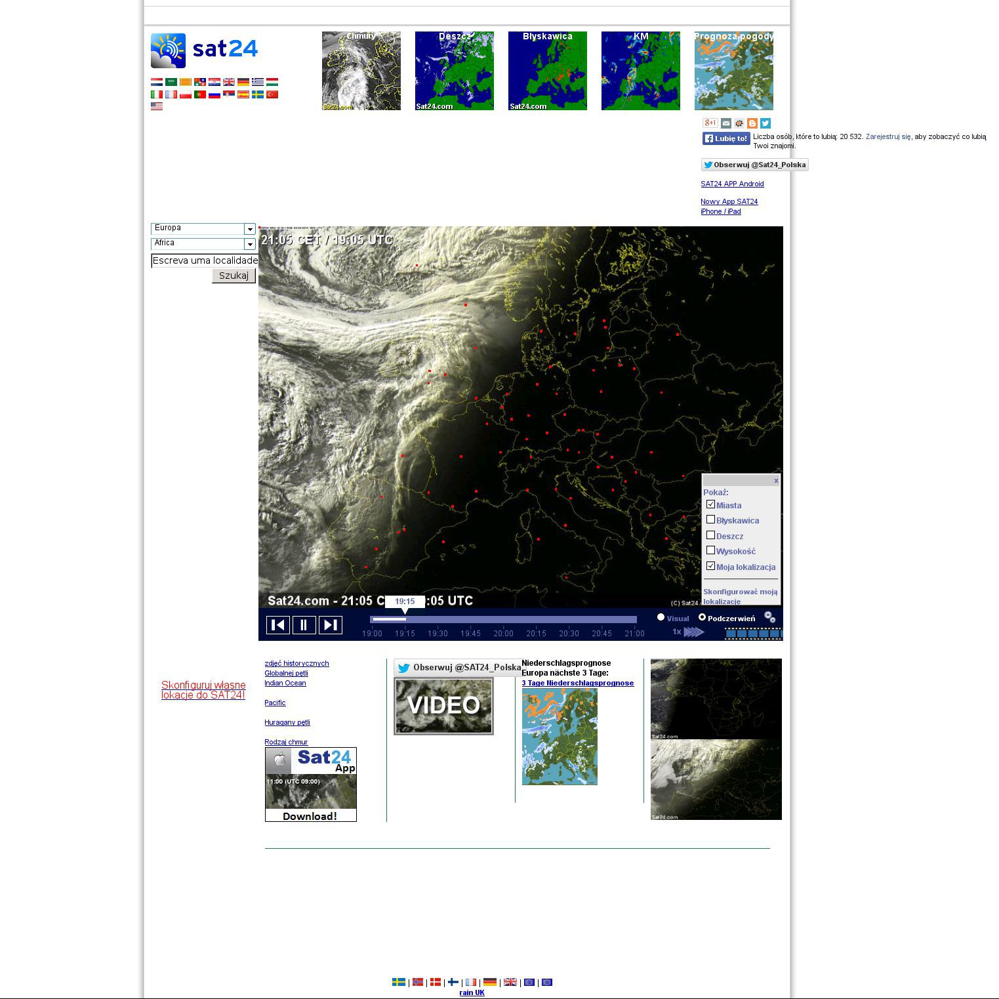The width and height of the screenshot is (999, 999).
Task: Seek the timeline to 20:00
Action: tap(503, 619)
